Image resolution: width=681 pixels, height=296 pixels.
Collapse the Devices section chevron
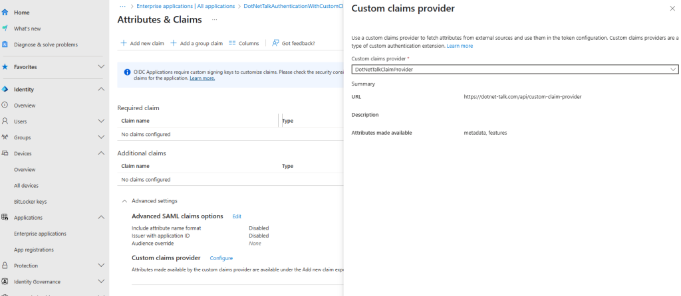[x=101, y=153]
